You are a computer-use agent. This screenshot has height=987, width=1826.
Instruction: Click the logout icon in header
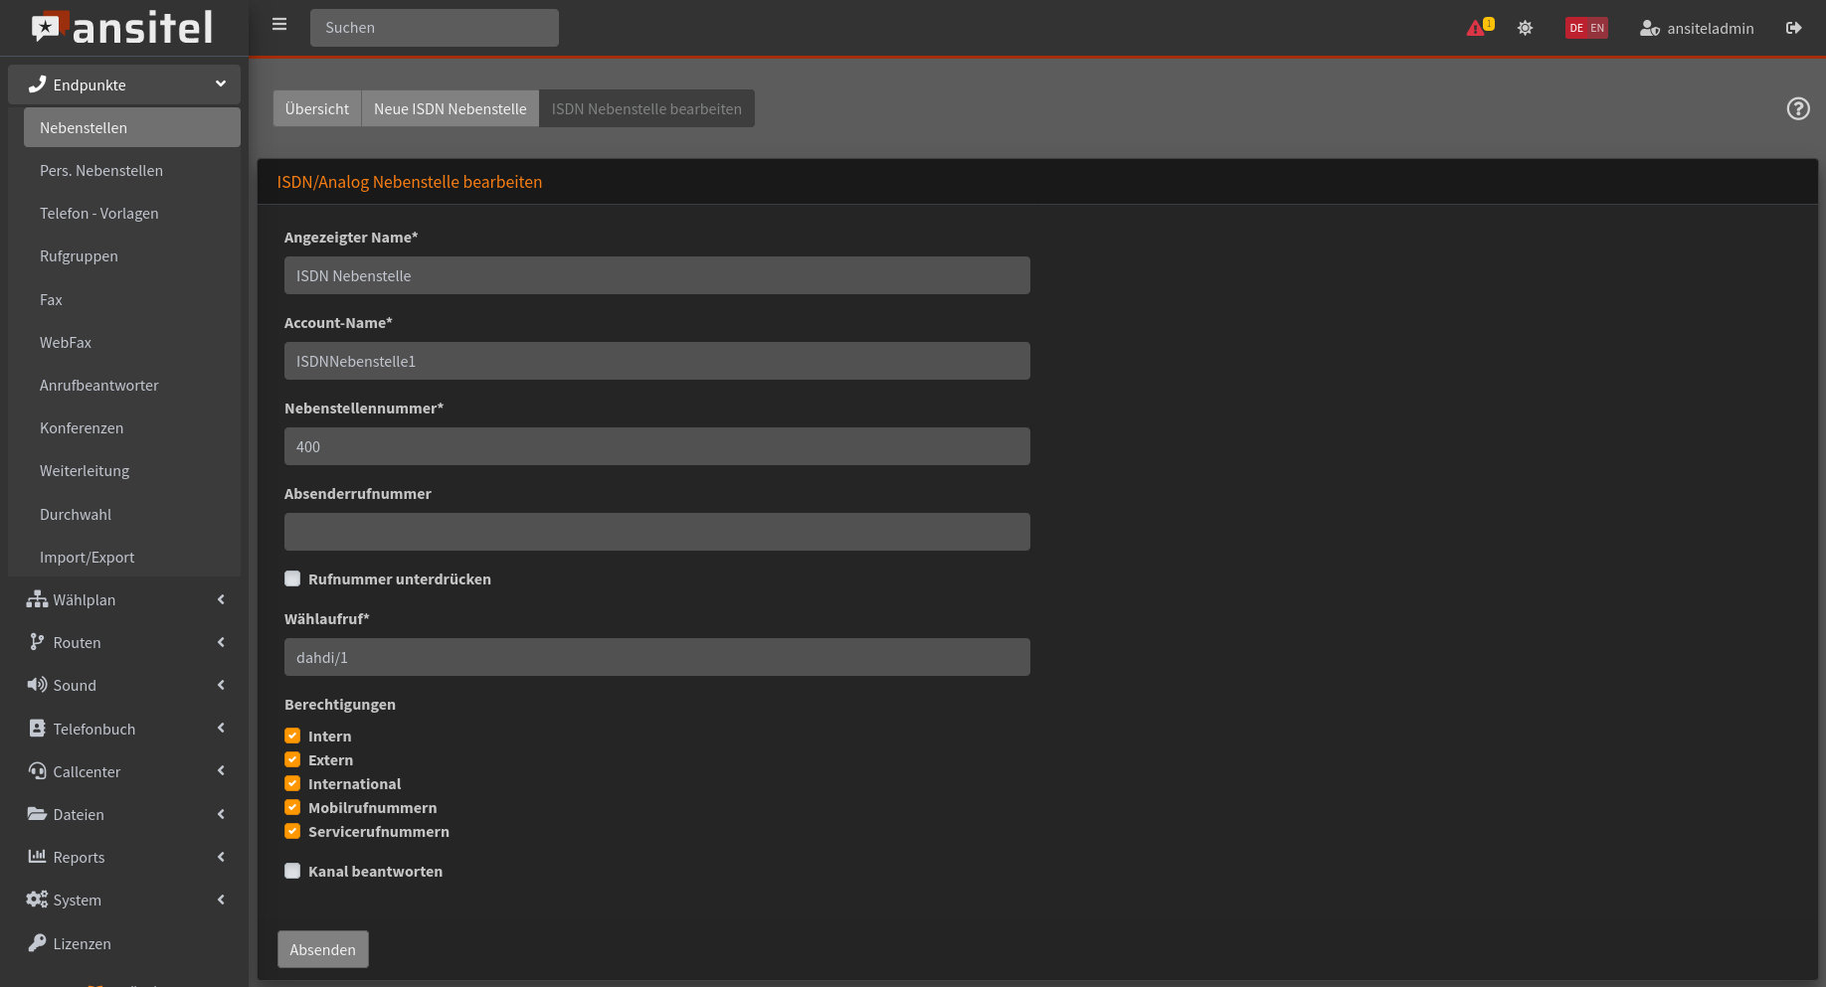click(x=1793, y=28)
